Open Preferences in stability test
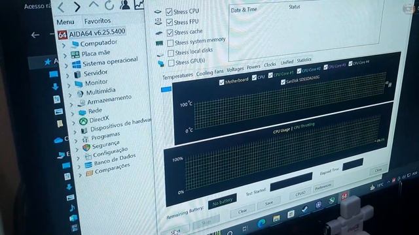 (323, 187)
